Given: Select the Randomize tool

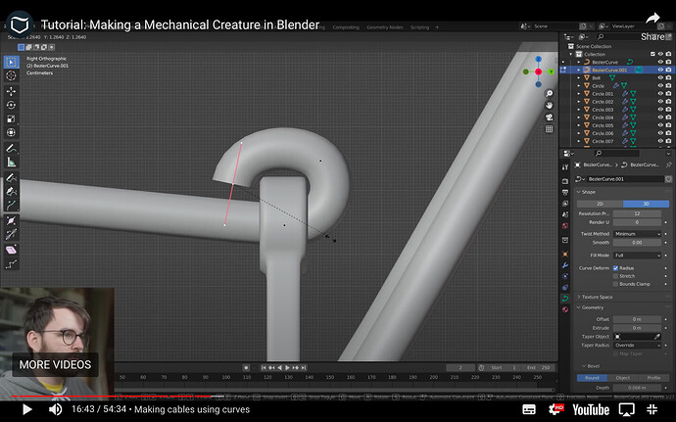Looking at the screenshot, I should [x=11, y=263].
